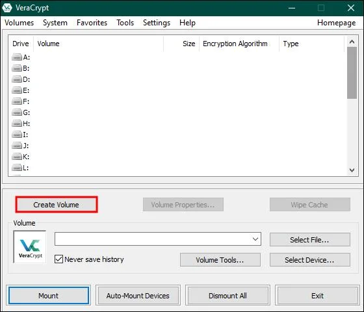Click the drive list scrollbar thumb
364x312 pixels.
pyautogui.click(x=352, y=73)
